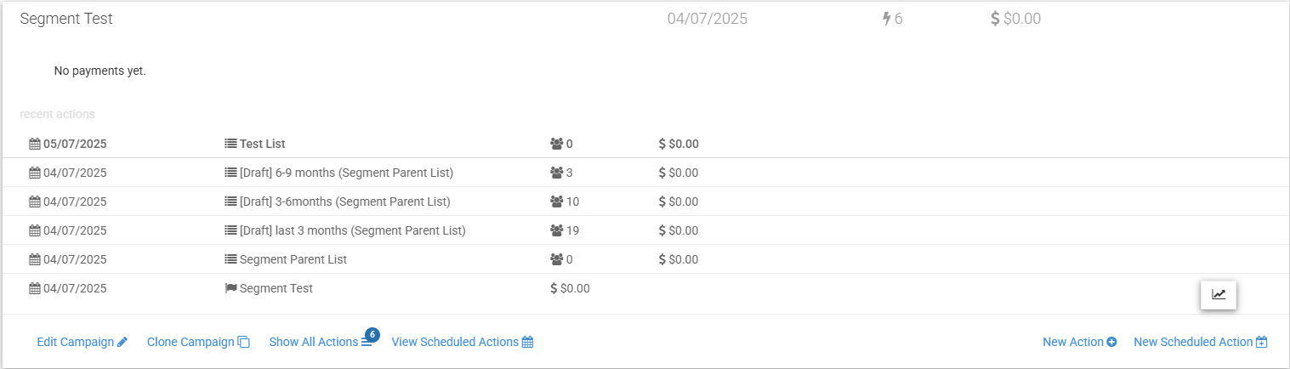Click the calendar-plus icon beside New Scheduled Action
The height and width of the screenshot is (369, 1290).
(x=1262, y=342)
